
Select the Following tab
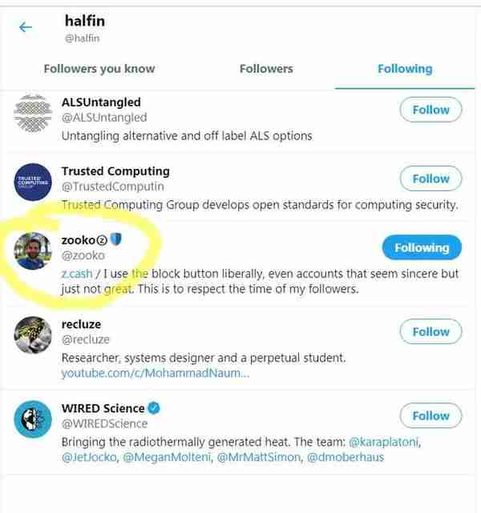point(405,69)
